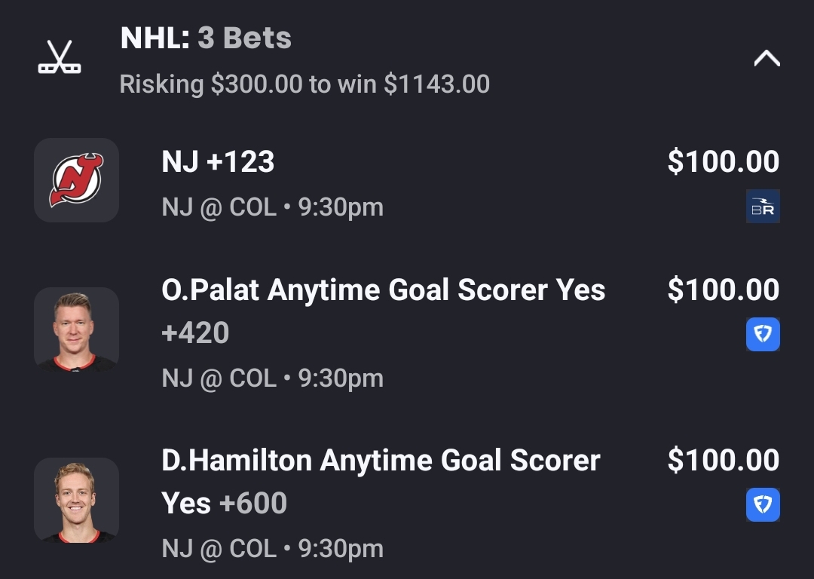This screenshot has height=579, width=814.
Task: Click the $100.00 stake on D.Hamilton bet
Action: click(x=723, y=461)
